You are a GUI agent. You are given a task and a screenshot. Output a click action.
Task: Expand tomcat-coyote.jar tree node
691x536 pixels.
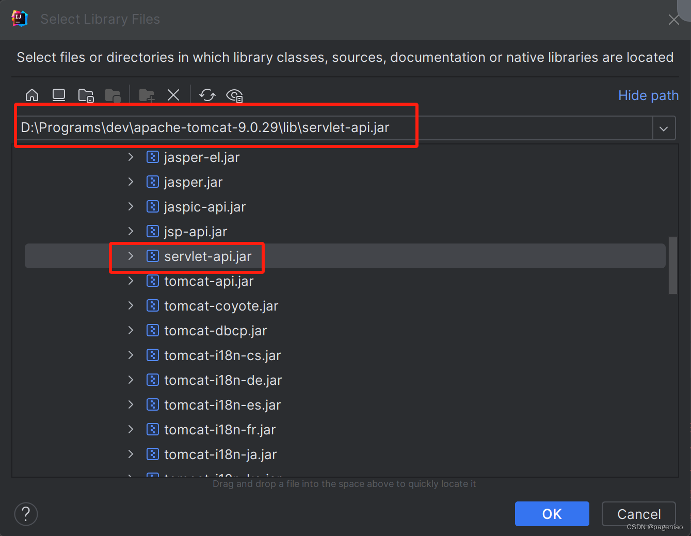[131, 305]
